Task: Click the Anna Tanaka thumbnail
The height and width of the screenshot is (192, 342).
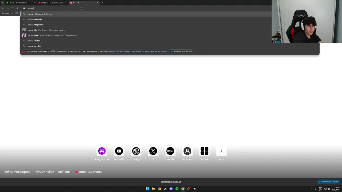Action: coord(24,35)
